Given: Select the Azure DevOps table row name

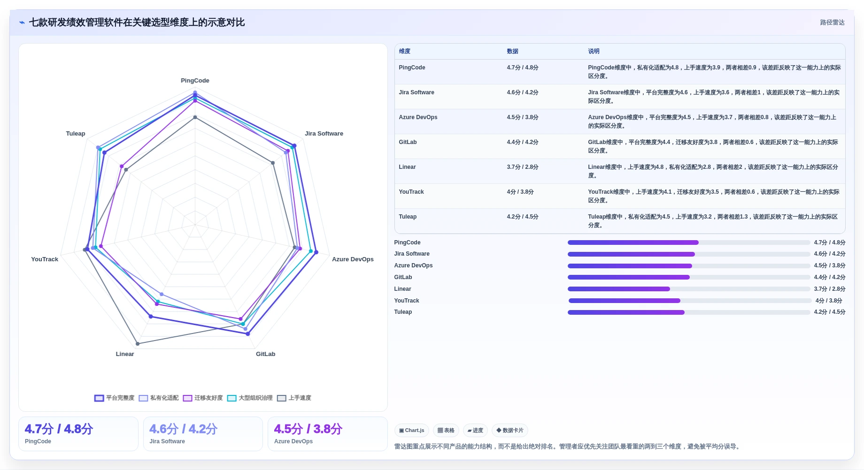Looking at the screenshot, I should tap(418, 117).
